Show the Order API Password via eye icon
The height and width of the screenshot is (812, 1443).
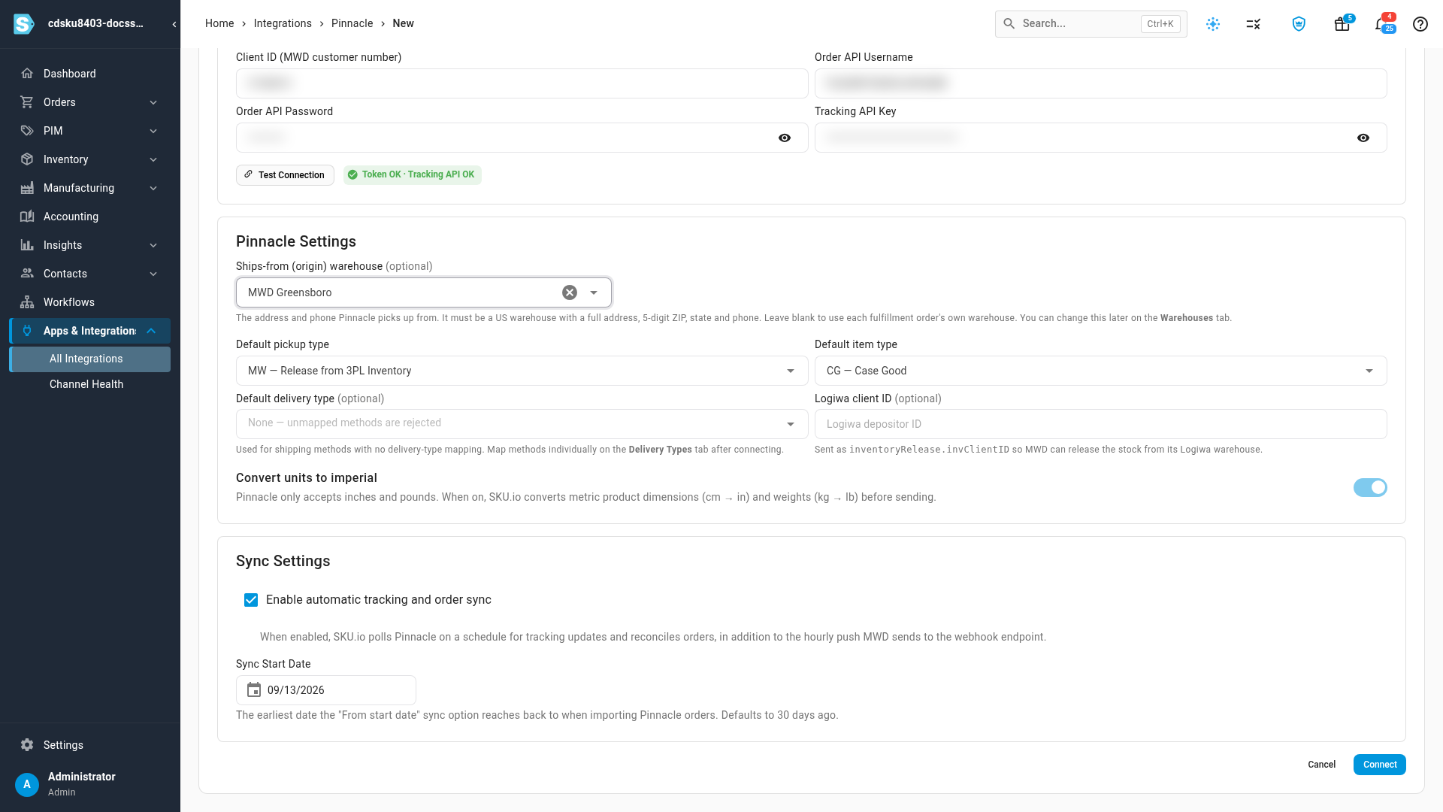pos(785,138)
